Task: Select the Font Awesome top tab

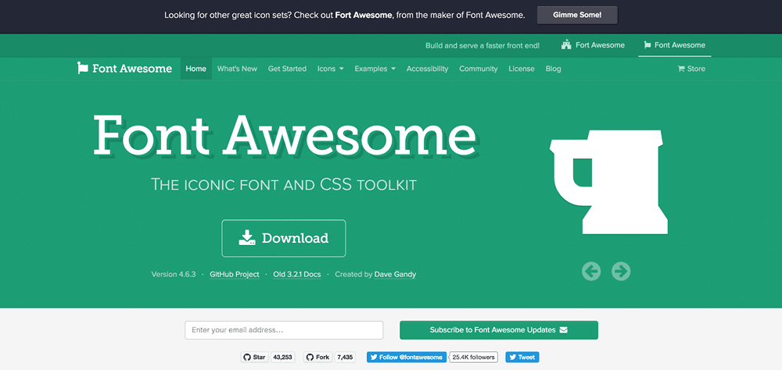Action: click(x=674, y=45)
